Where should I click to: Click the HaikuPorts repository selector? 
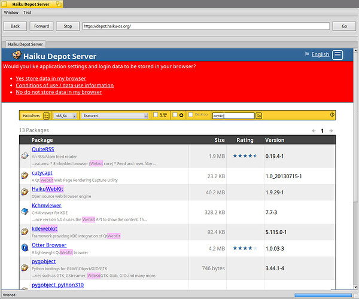click(x=31, y=116)
